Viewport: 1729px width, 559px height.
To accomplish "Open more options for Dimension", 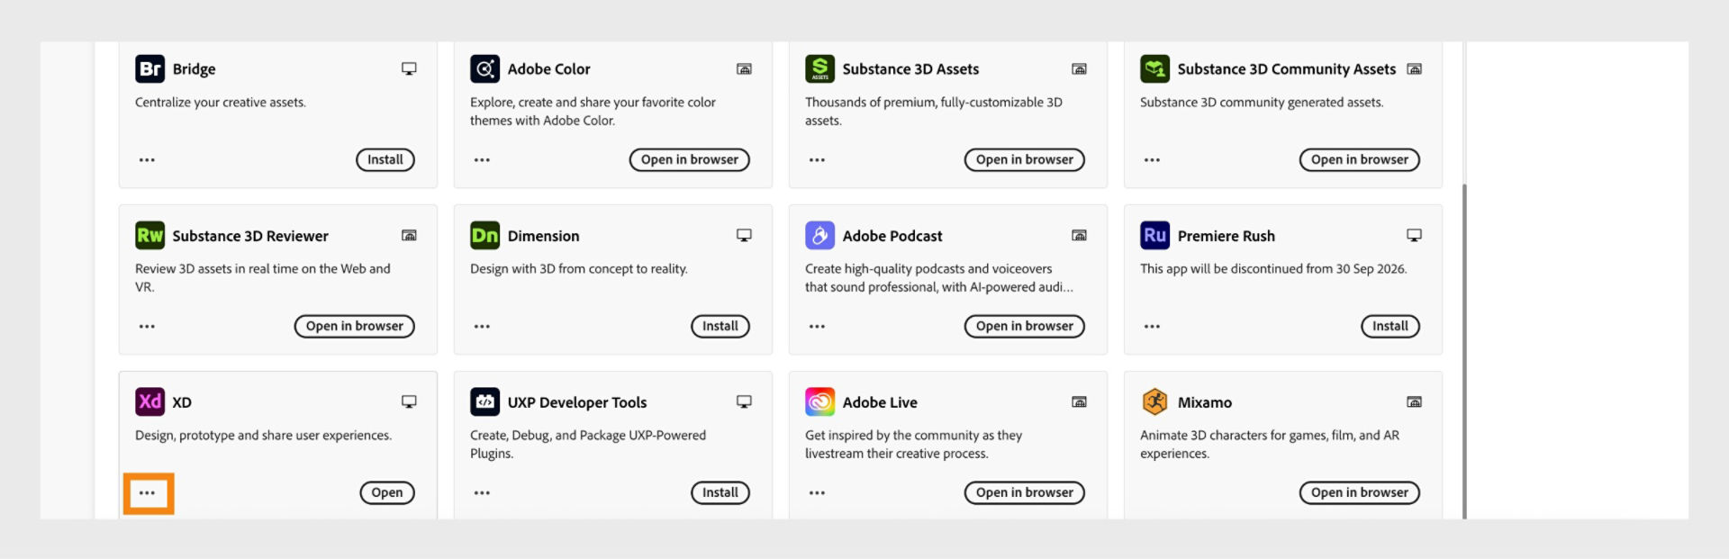I will point(482,326).
